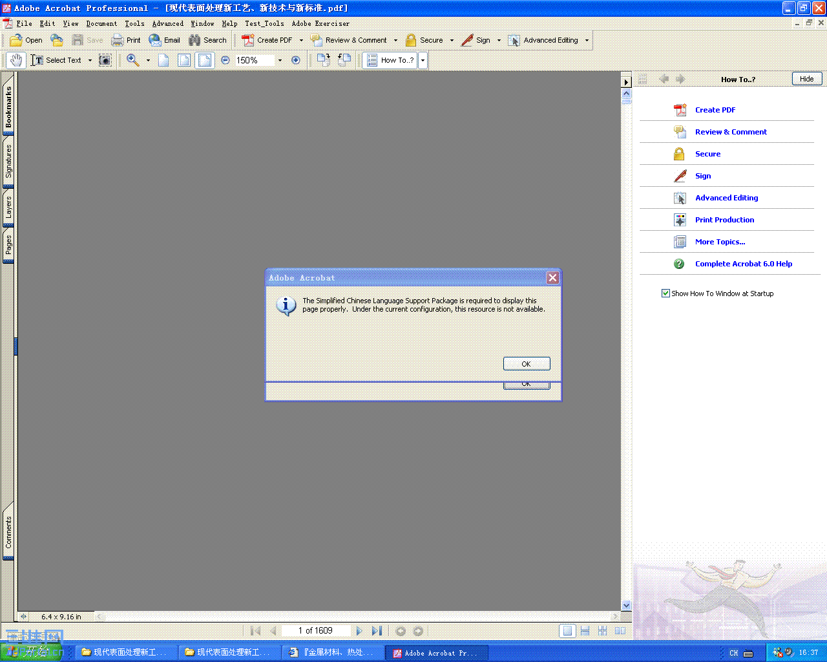Open the File menu
Screen dimensions: 827x662
click(24, 23)
